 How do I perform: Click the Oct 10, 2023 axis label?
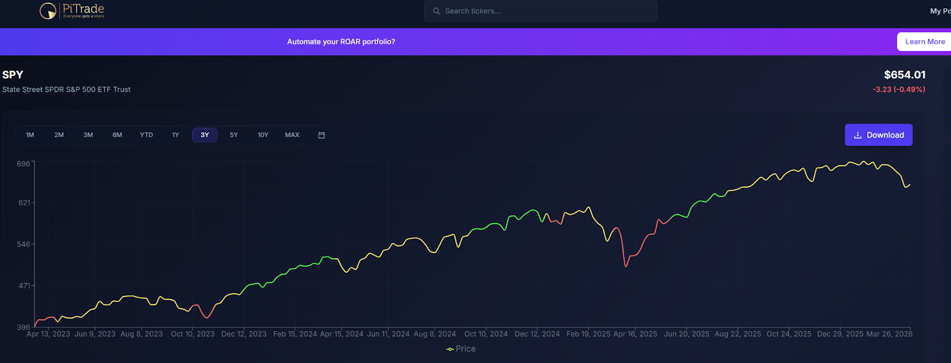193,334
